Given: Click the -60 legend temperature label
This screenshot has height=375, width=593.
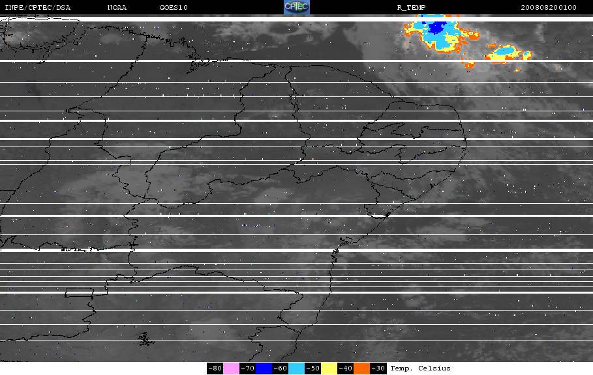Looking at the screenshot, I should 281,368.
